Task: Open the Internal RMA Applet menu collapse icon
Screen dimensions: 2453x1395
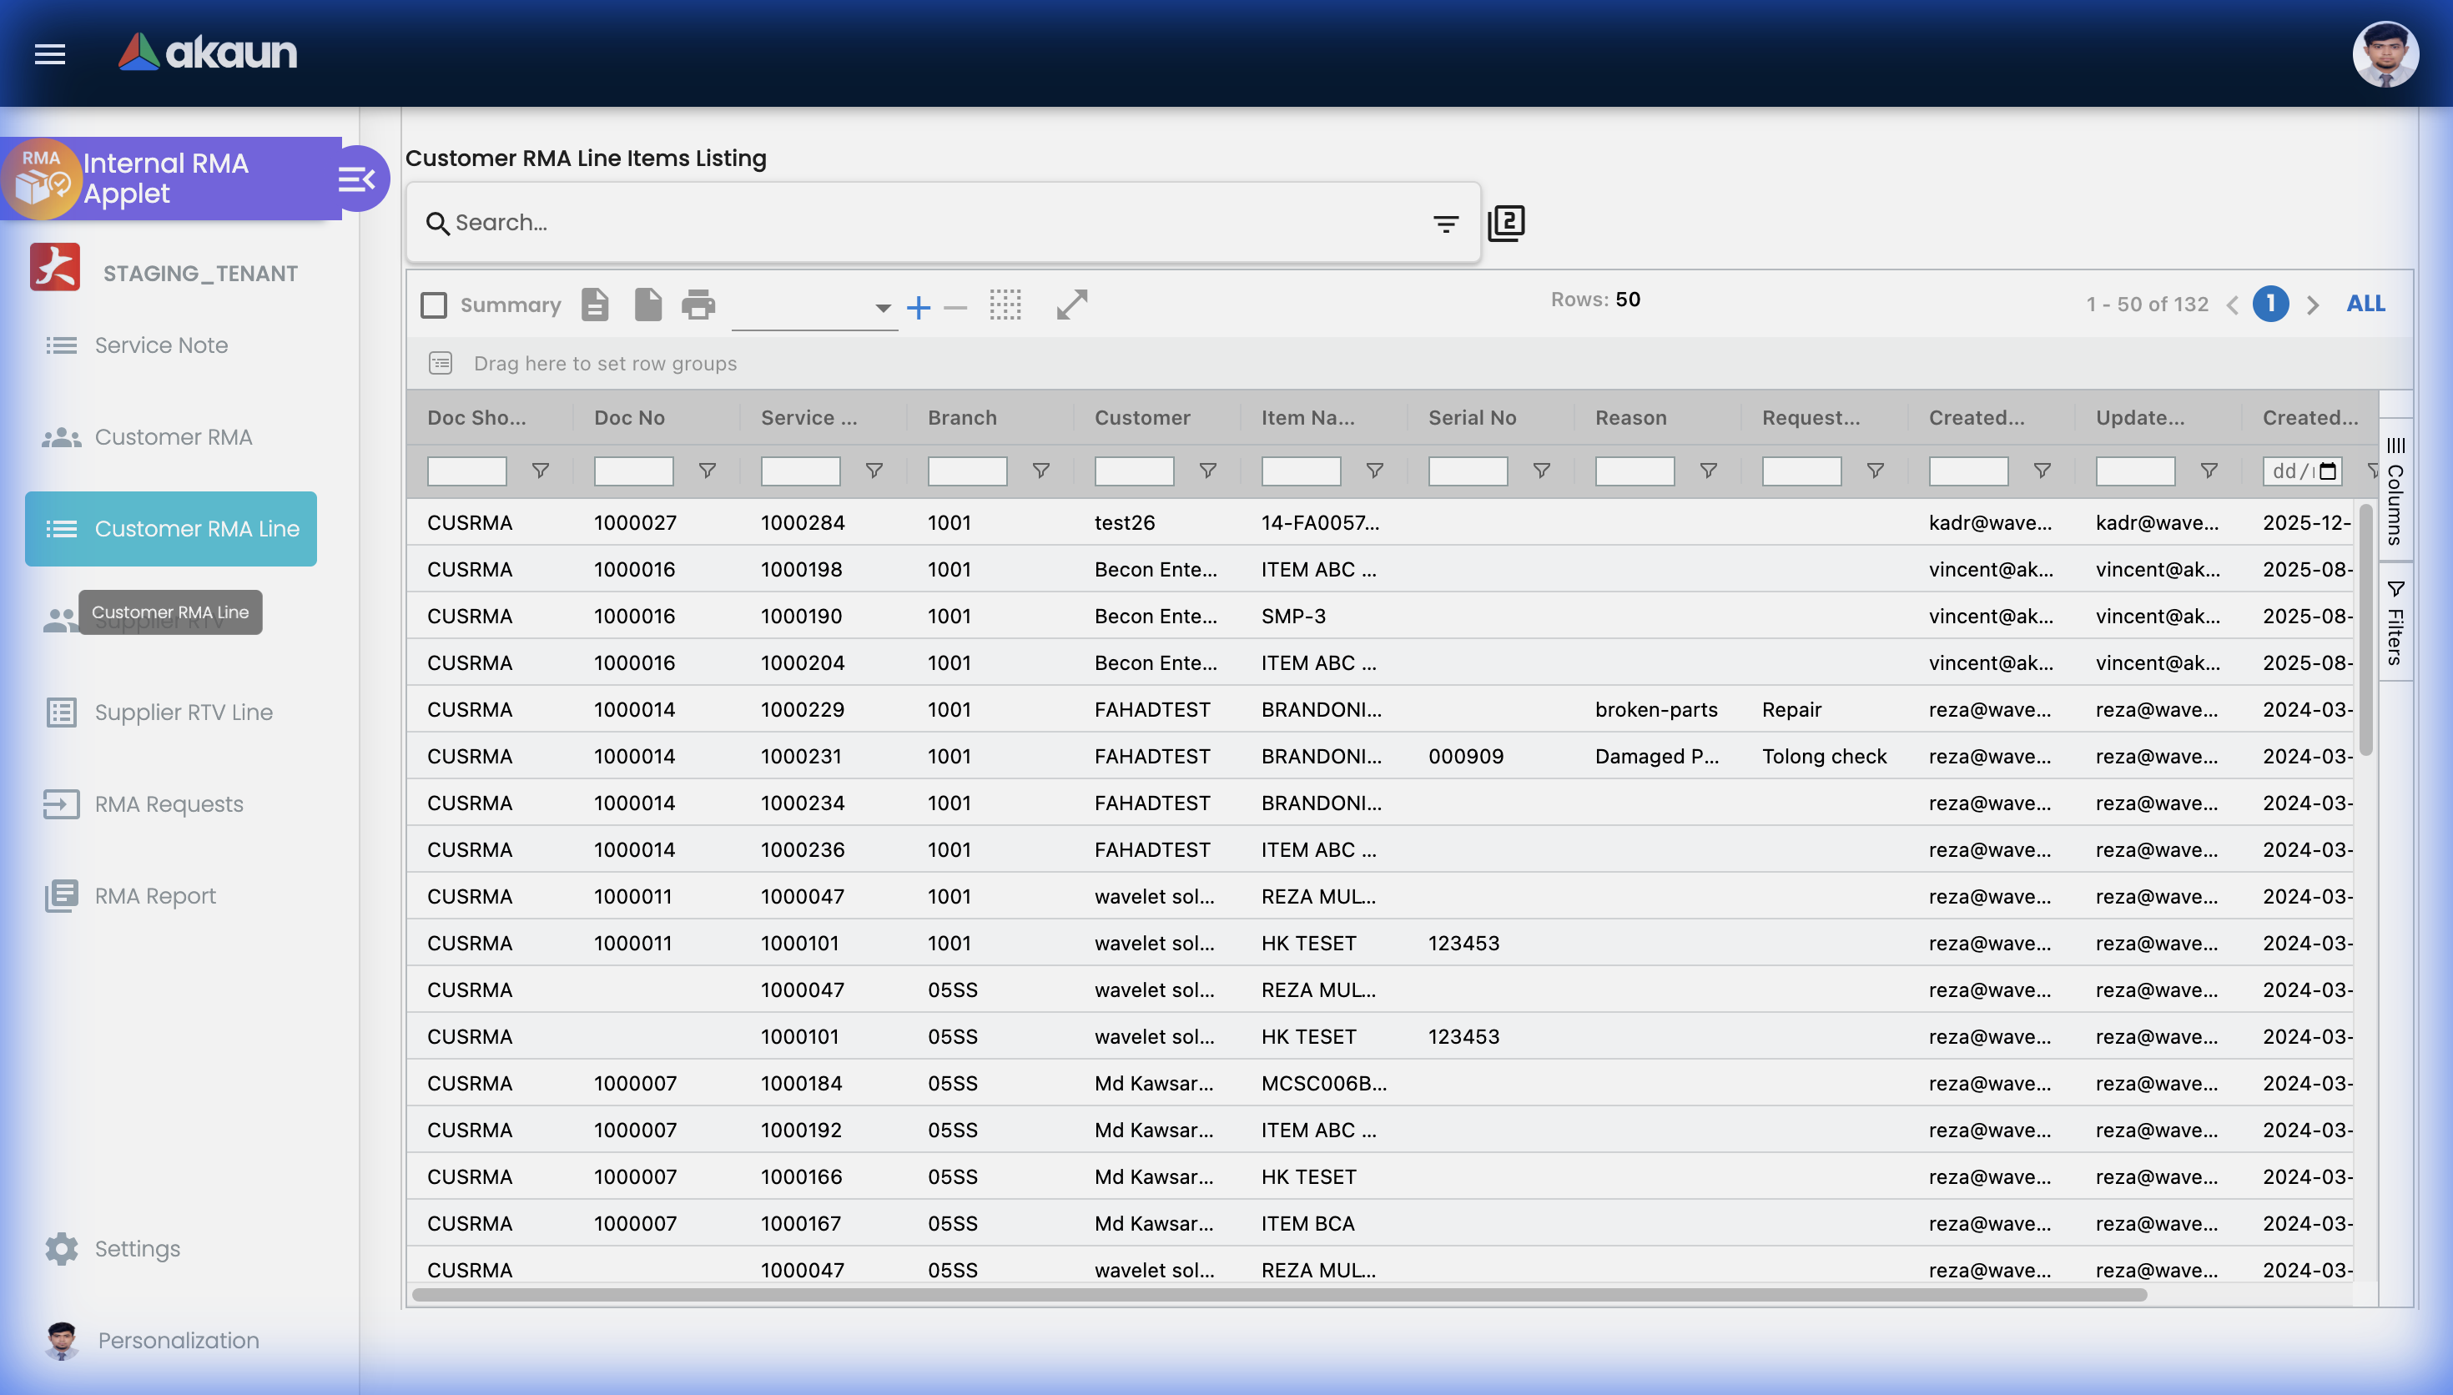Action: pos(357,179)
